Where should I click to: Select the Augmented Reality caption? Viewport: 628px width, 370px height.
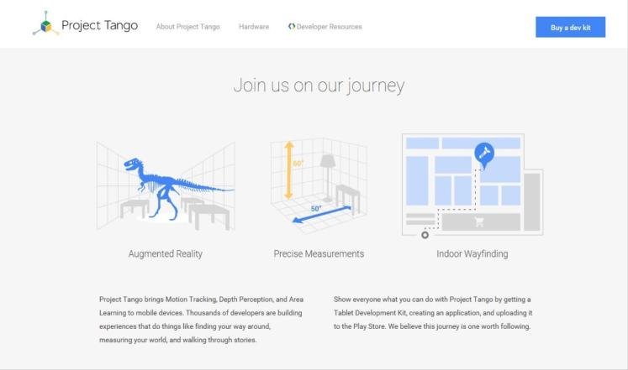[x=165, y=253]
